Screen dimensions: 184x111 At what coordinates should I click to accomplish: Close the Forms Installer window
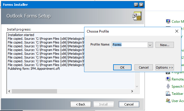141,5
